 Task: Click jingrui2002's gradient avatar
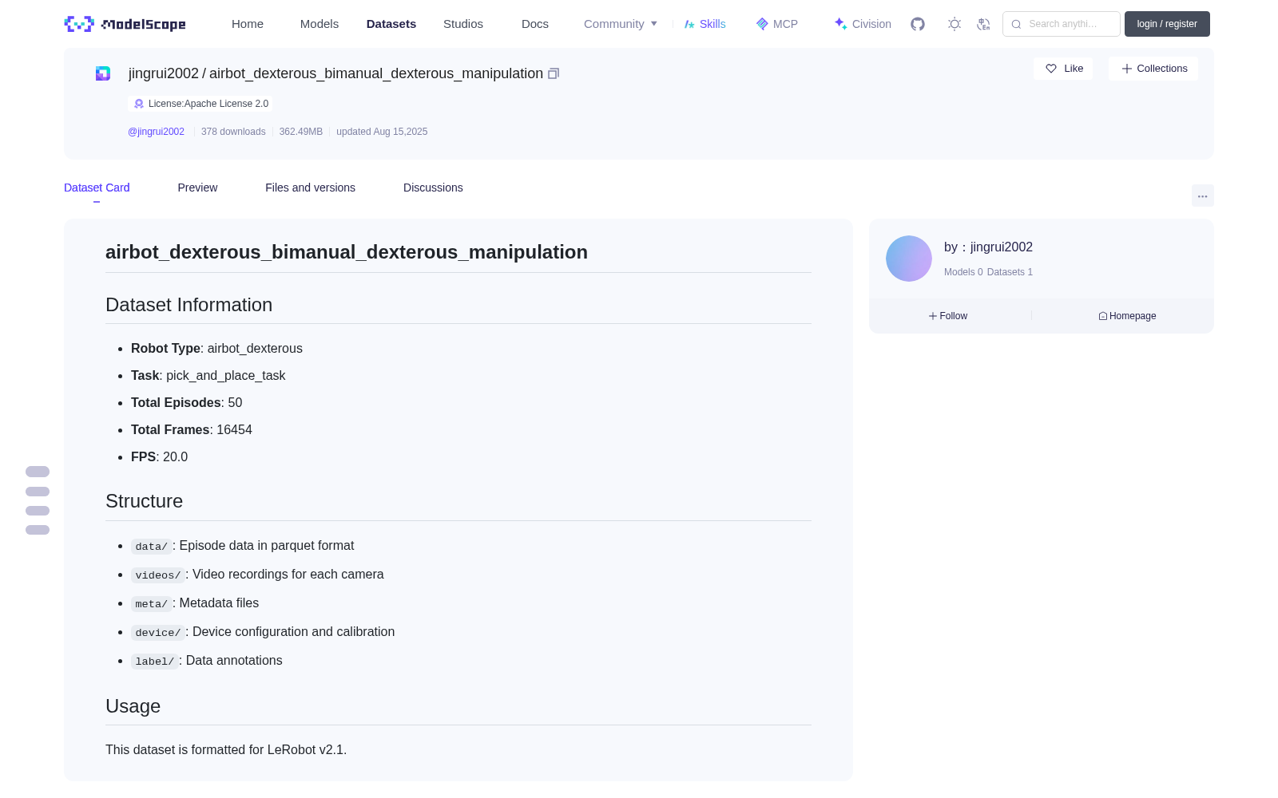909,259
